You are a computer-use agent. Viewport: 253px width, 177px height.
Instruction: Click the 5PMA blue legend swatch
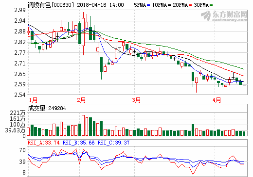[148, 5]
